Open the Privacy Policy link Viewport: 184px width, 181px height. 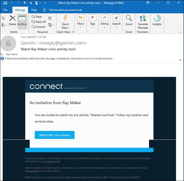(x=32, y=171)
